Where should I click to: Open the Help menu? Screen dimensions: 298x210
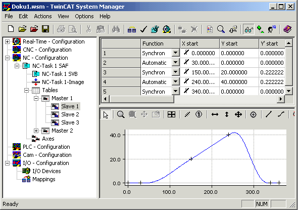pos(105,16)
